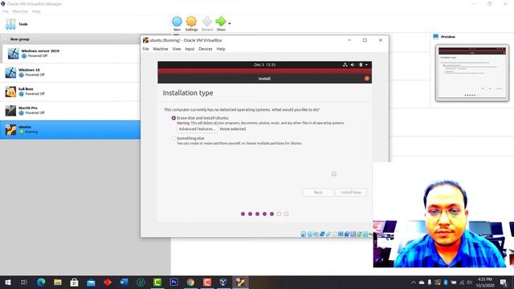Open View menu in ubuntu VM window

[177, 49]
